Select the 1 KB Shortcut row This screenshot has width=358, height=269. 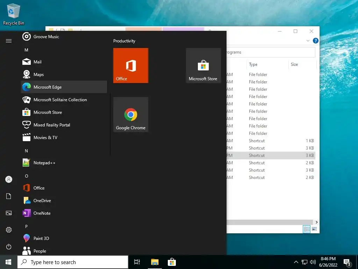click(x=271, y=141)
